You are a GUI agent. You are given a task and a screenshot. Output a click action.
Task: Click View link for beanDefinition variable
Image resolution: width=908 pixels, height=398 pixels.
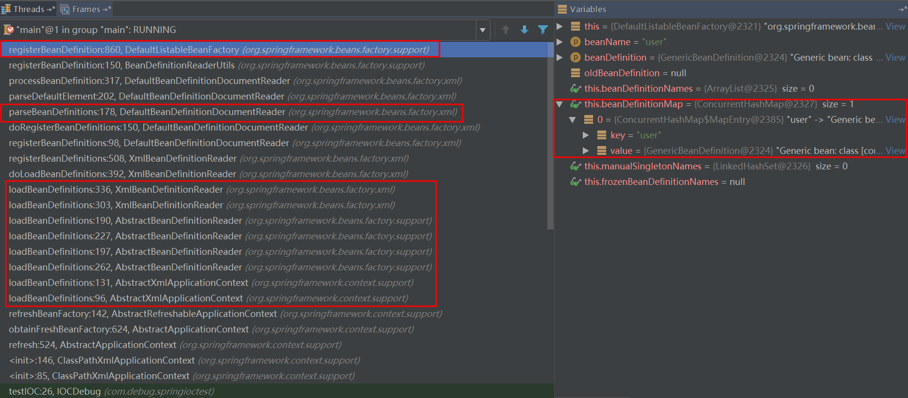point(895,57)
